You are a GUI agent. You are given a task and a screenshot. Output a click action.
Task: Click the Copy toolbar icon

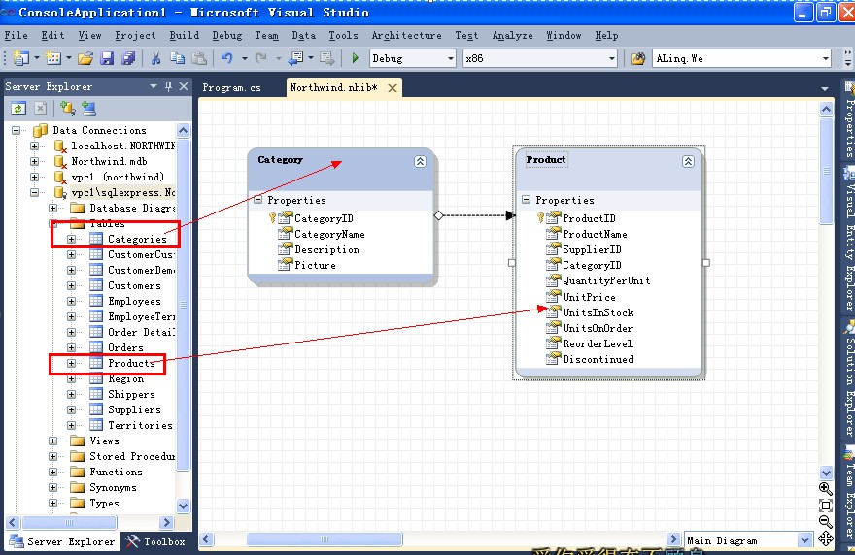click(177, 58)
